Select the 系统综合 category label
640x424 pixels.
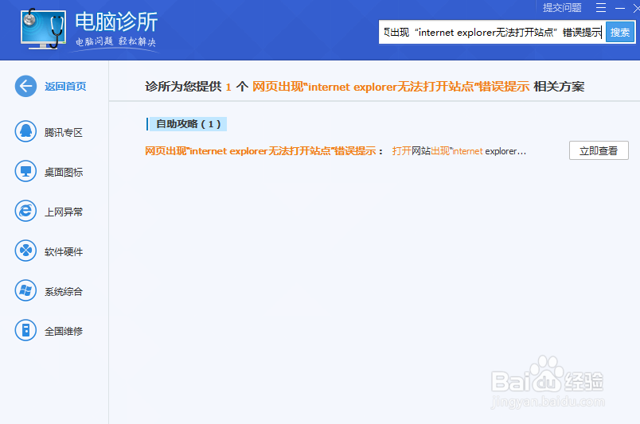[64, 291]
